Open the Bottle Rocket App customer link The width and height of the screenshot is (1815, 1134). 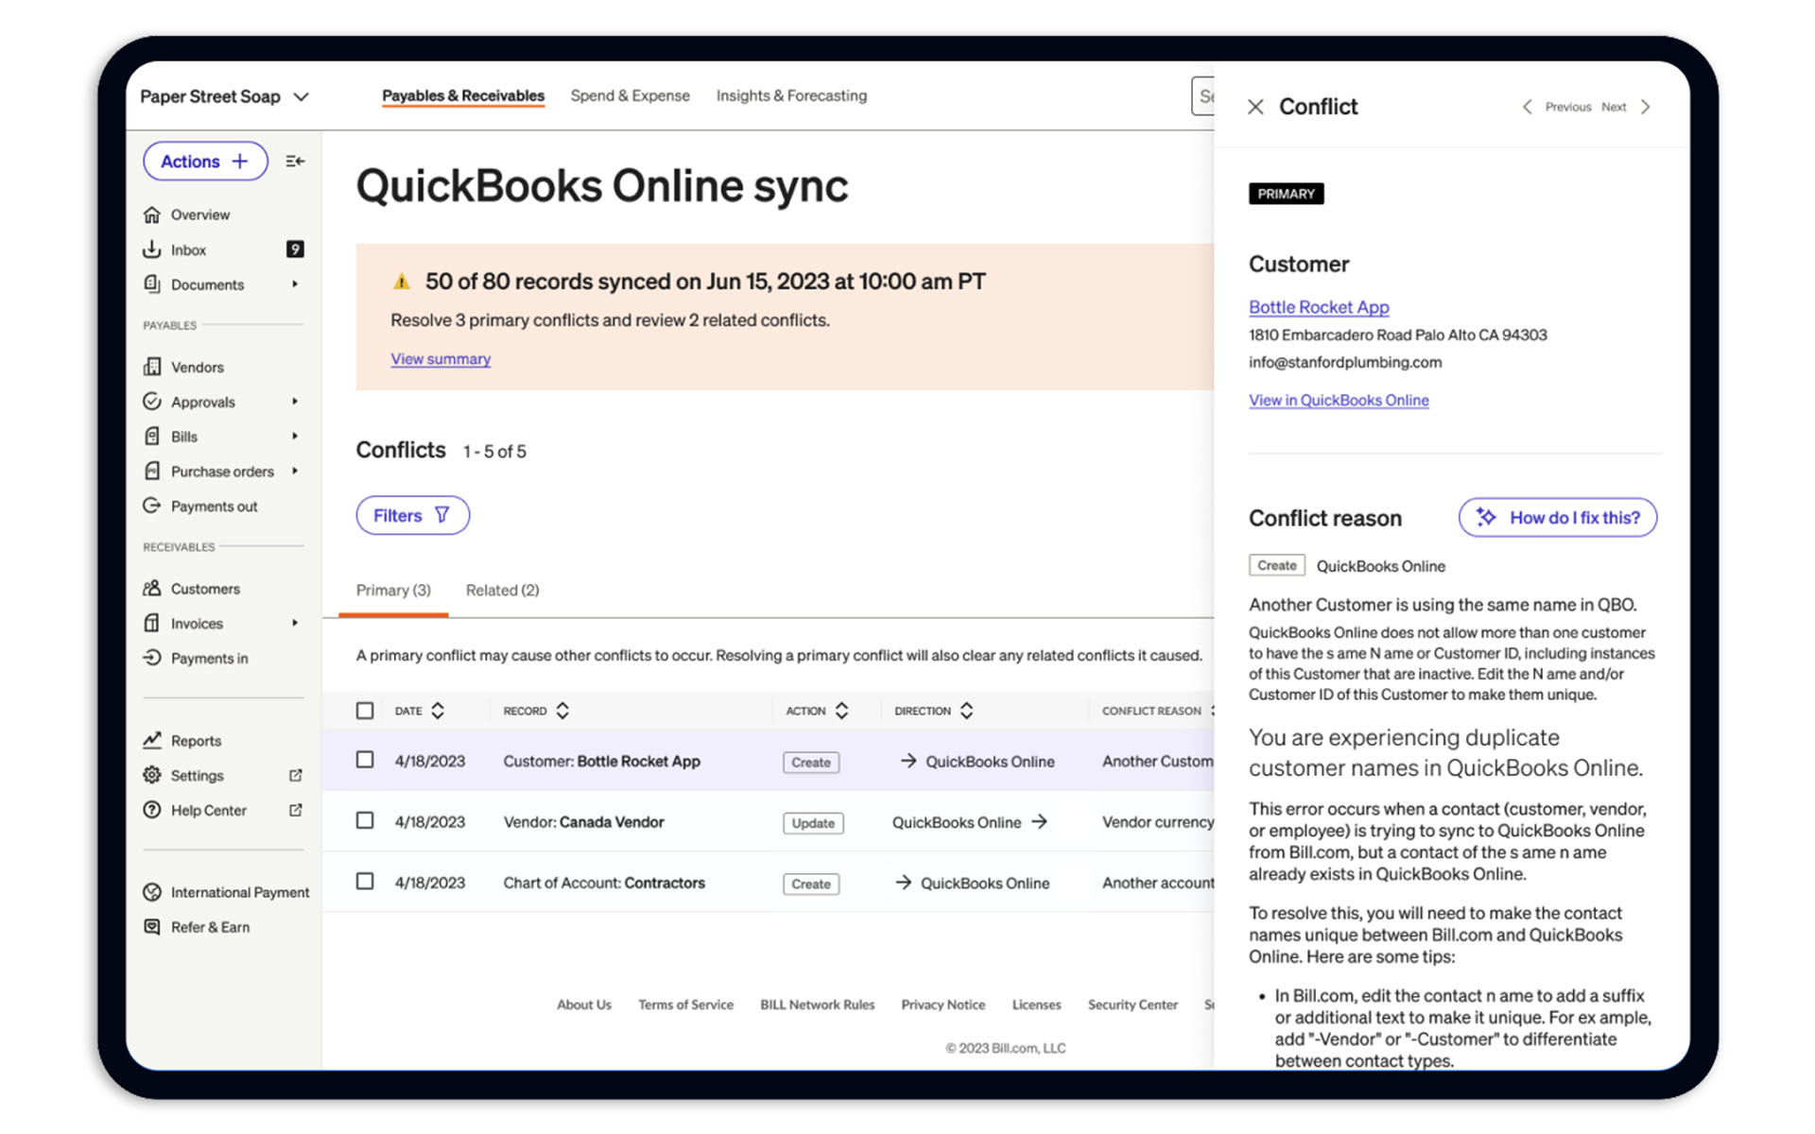coord(1319,307)
